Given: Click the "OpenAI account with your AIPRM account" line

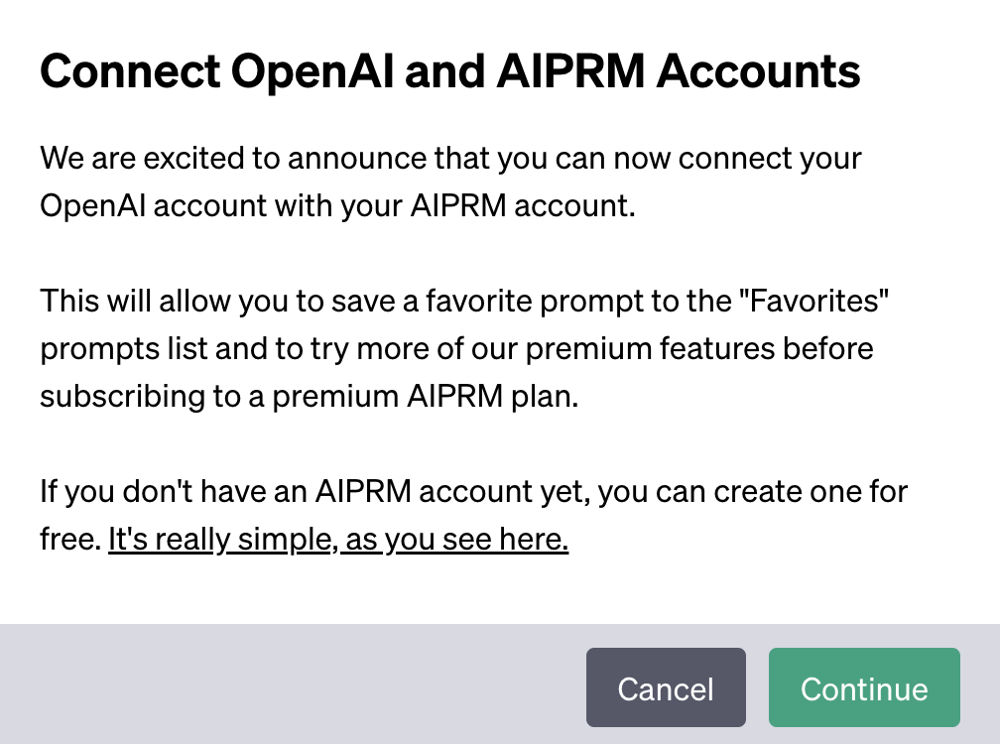Looking at the screenshot, I should tap(336, 206).
